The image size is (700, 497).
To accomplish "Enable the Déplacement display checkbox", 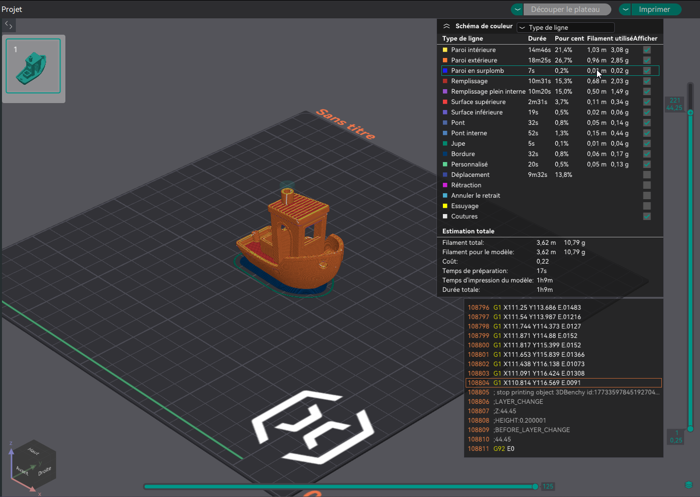I will [646, 175].
